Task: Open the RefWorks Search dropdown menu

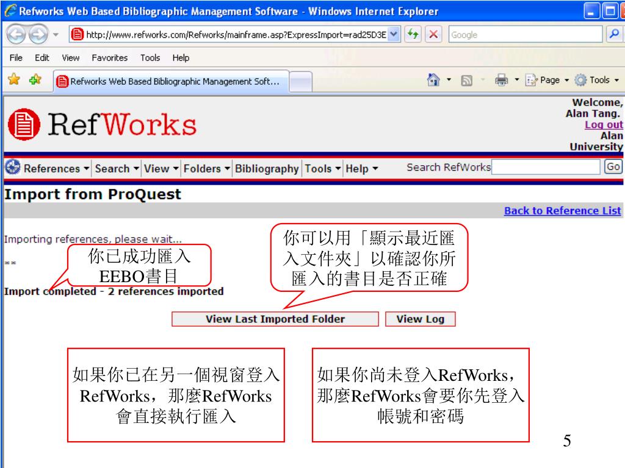Action: point(117,168)
